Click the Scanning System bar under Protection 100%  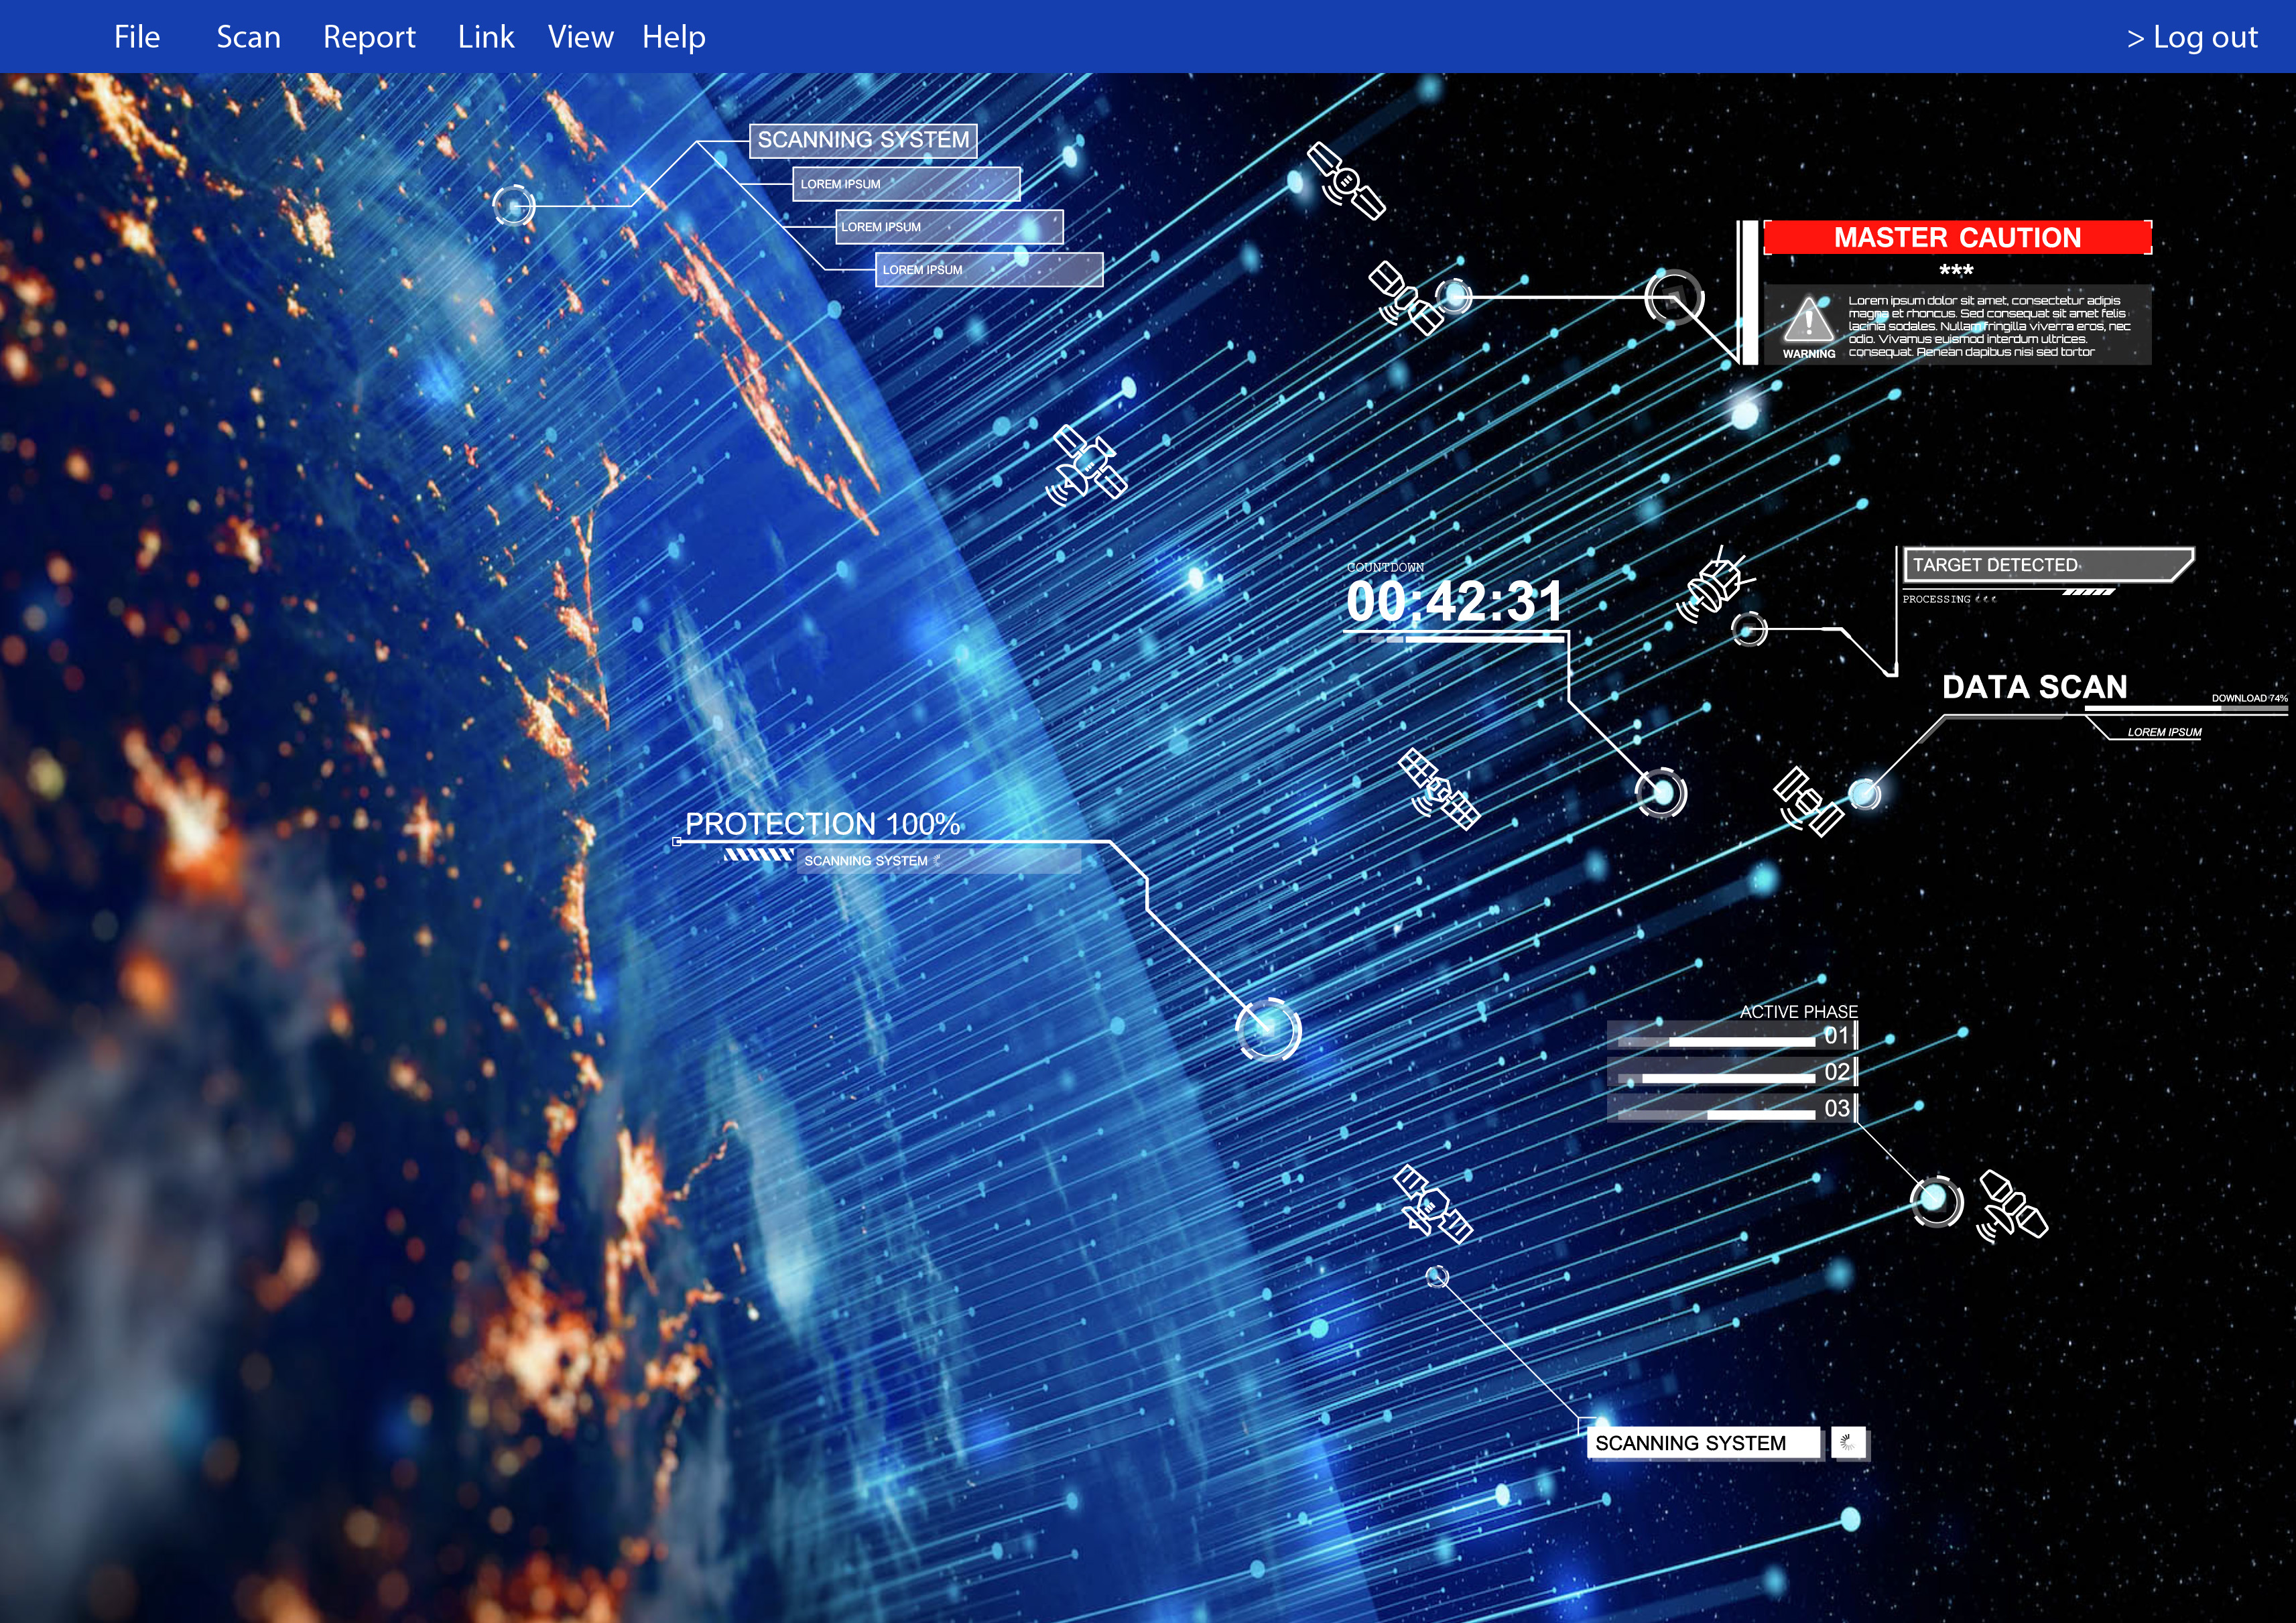[x=938, y=861]
